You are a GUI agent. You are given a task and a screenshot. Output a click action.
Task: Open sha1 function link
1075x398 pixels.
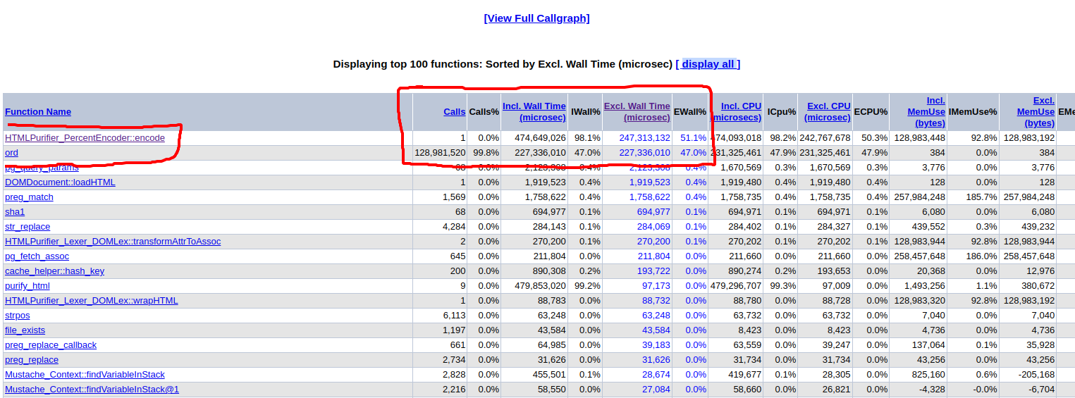(x=15, y=212)
